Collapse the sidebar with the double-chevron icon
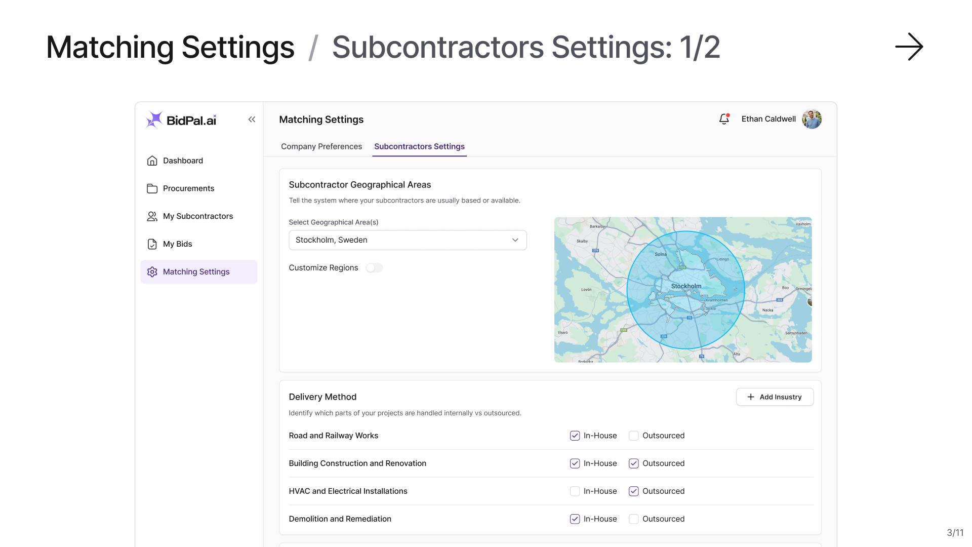This screenshot has width=972, height=547. [252, 120]
